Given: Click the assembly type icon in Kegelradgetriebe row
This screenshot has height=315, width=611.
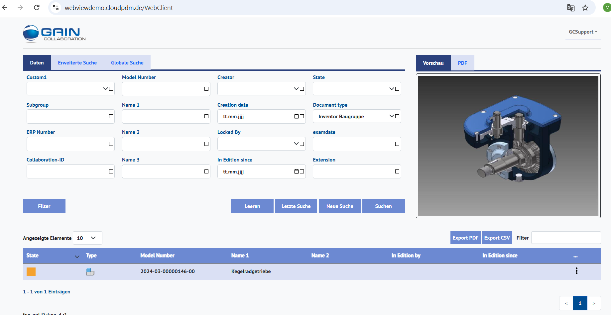Looking at the screenshot, I should 90,271.
